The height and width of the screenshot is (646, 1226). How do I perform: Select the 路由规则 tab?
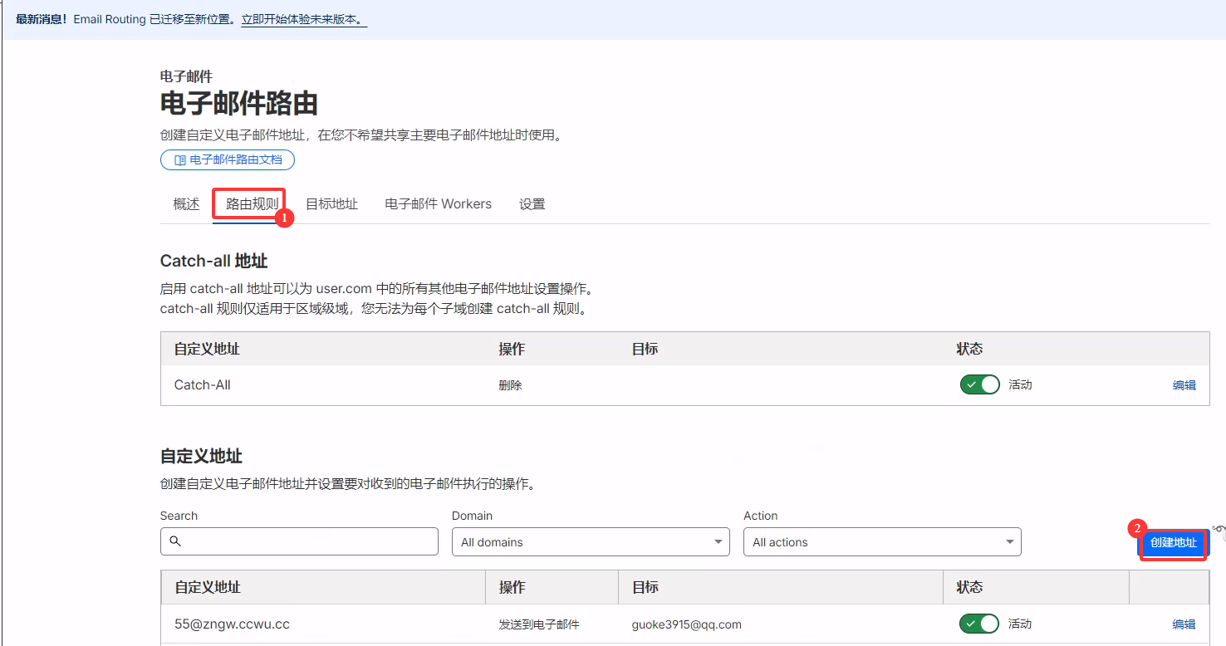coord(252,204)
